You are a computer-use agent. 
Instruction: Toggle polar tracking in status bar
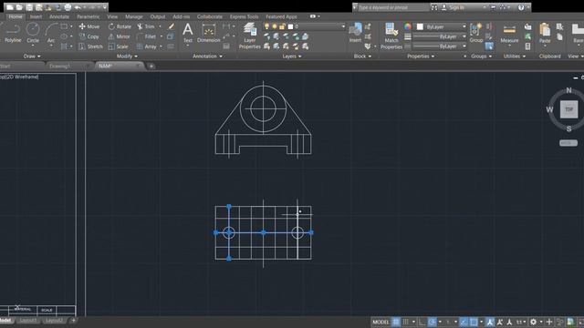pyautogui.click(x=432, y=322)
